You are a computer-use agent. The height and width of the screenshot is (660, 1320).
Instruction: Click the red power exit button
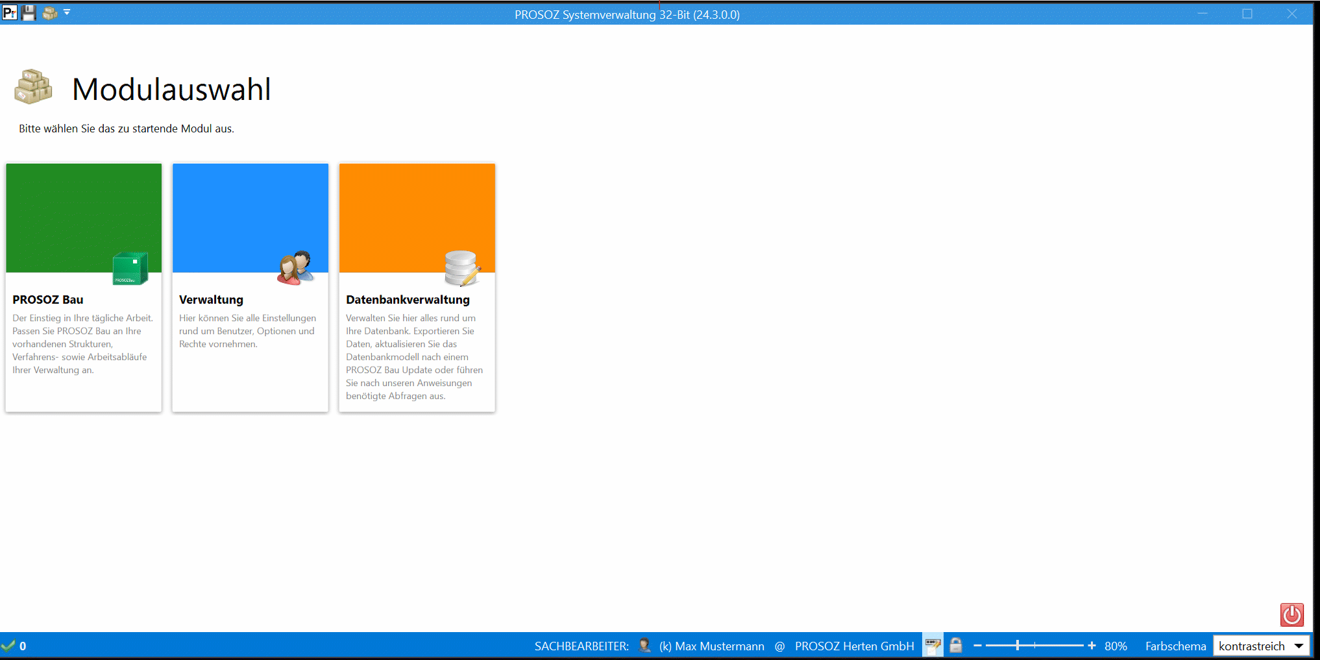coord(1291,615)
